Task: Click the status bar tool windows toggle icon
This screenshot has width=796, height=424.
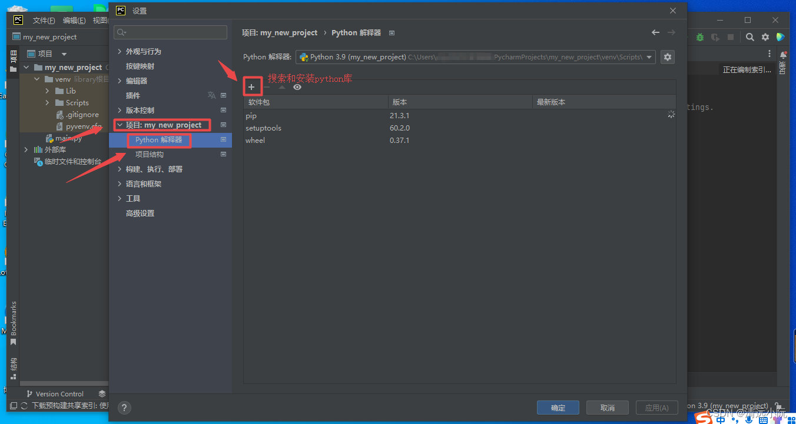Action: [x=13, y=406]
